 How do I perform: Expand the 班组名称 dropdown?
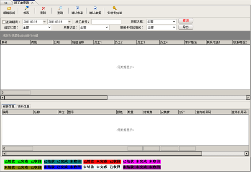pos(174,21)
